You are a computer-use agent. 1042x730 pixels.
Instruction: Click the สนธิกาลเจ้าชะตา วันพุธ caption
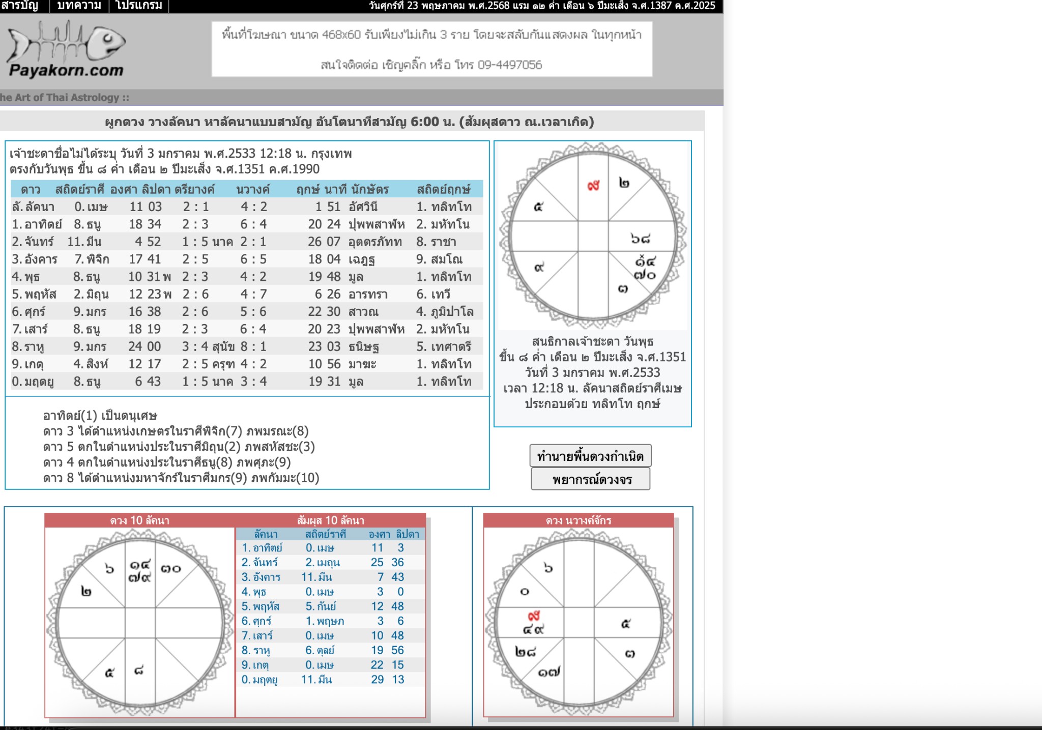coord(593,341)
